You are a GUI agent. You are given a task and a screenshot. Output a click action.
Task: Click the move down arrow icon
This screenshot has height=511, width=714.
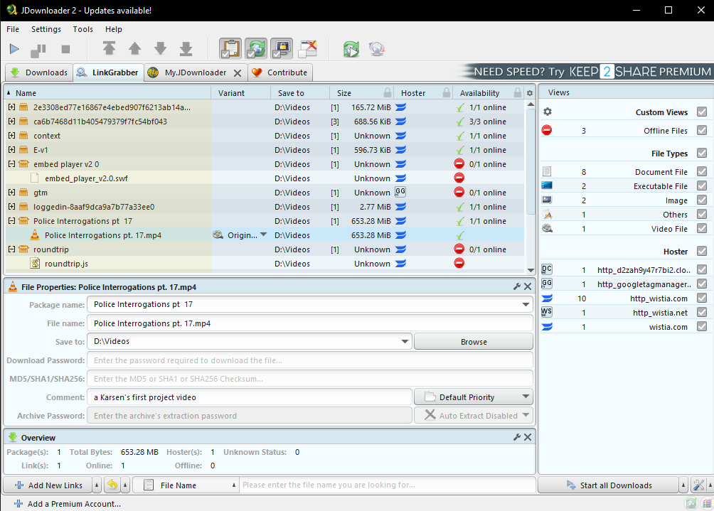coord(160,48)
